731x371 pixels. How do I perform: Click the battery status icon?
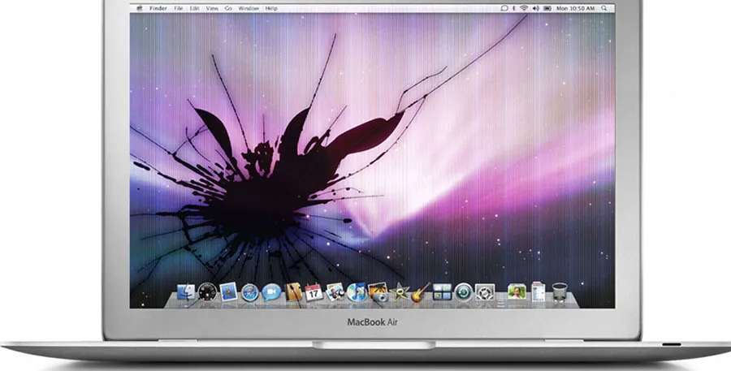(x=547, y=8)
